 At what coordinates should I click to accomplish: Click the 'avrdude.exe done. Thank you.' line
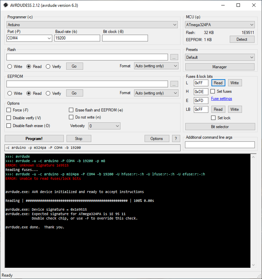35,227
